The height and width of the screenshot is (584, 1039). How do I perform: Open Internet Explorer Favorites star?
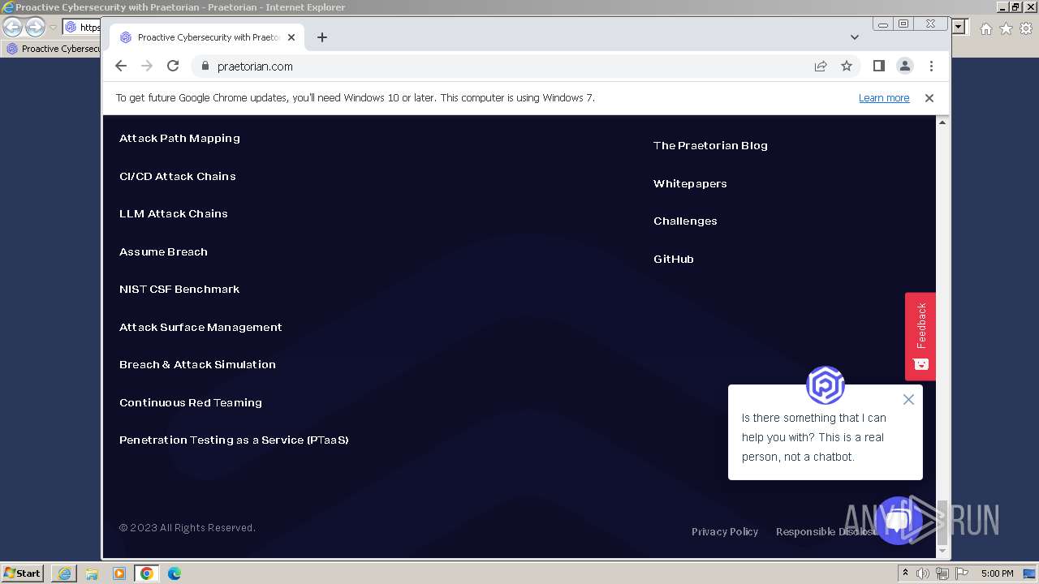pyautogui.click(x=1006, y=28)
